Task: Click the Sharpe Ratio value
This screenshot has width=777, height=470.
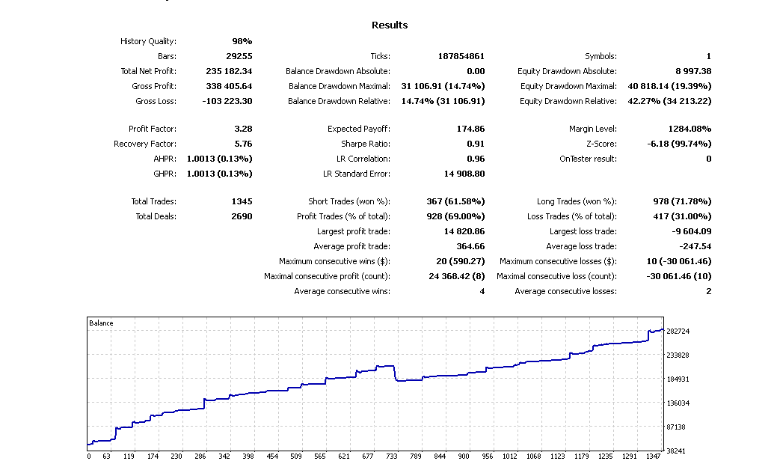Action: 477,144
